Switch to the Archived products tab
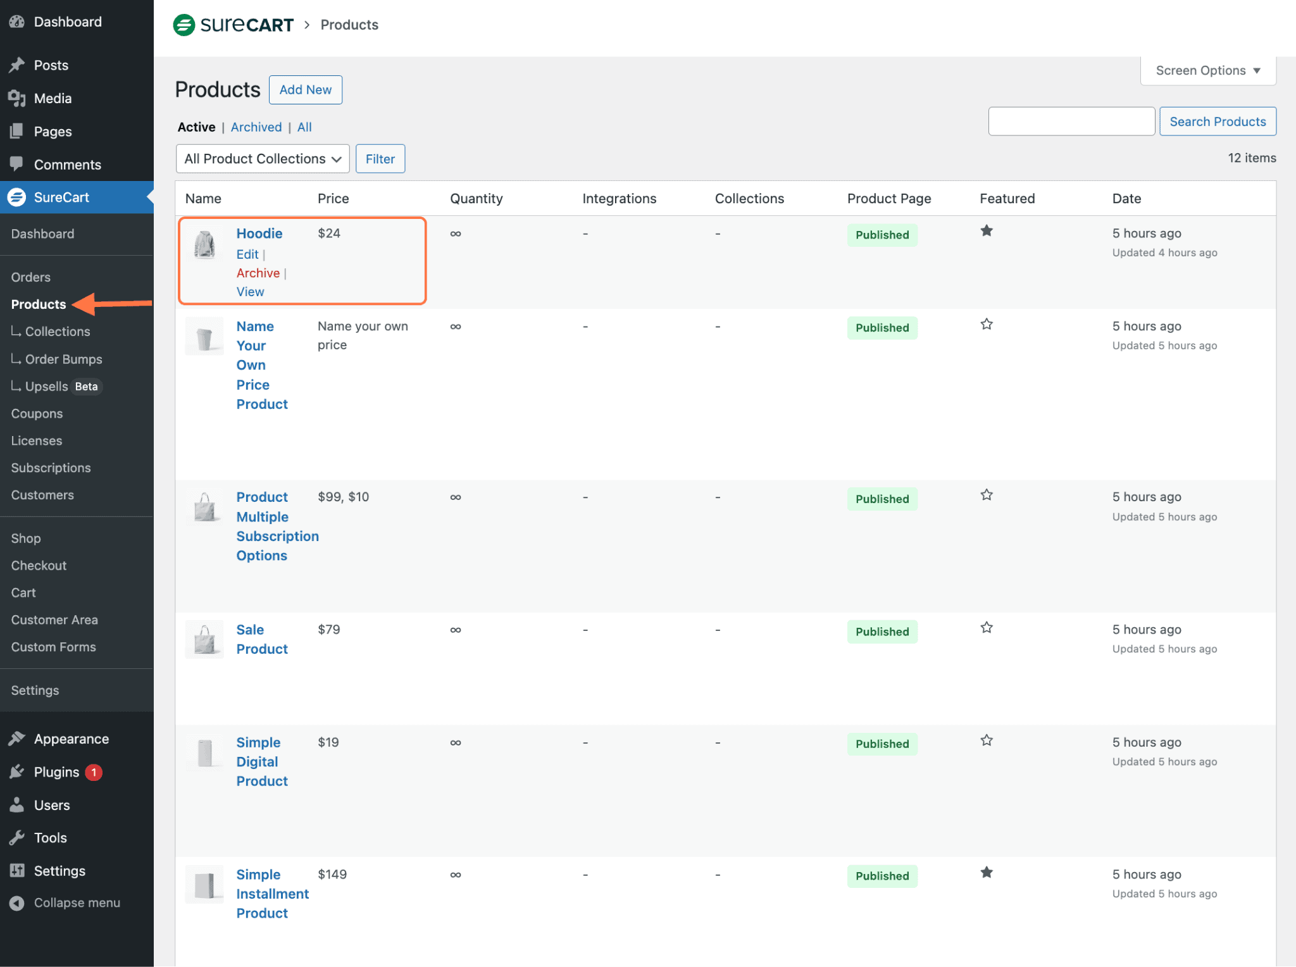The image size is (1296, 967). click(x=256, y=127)
